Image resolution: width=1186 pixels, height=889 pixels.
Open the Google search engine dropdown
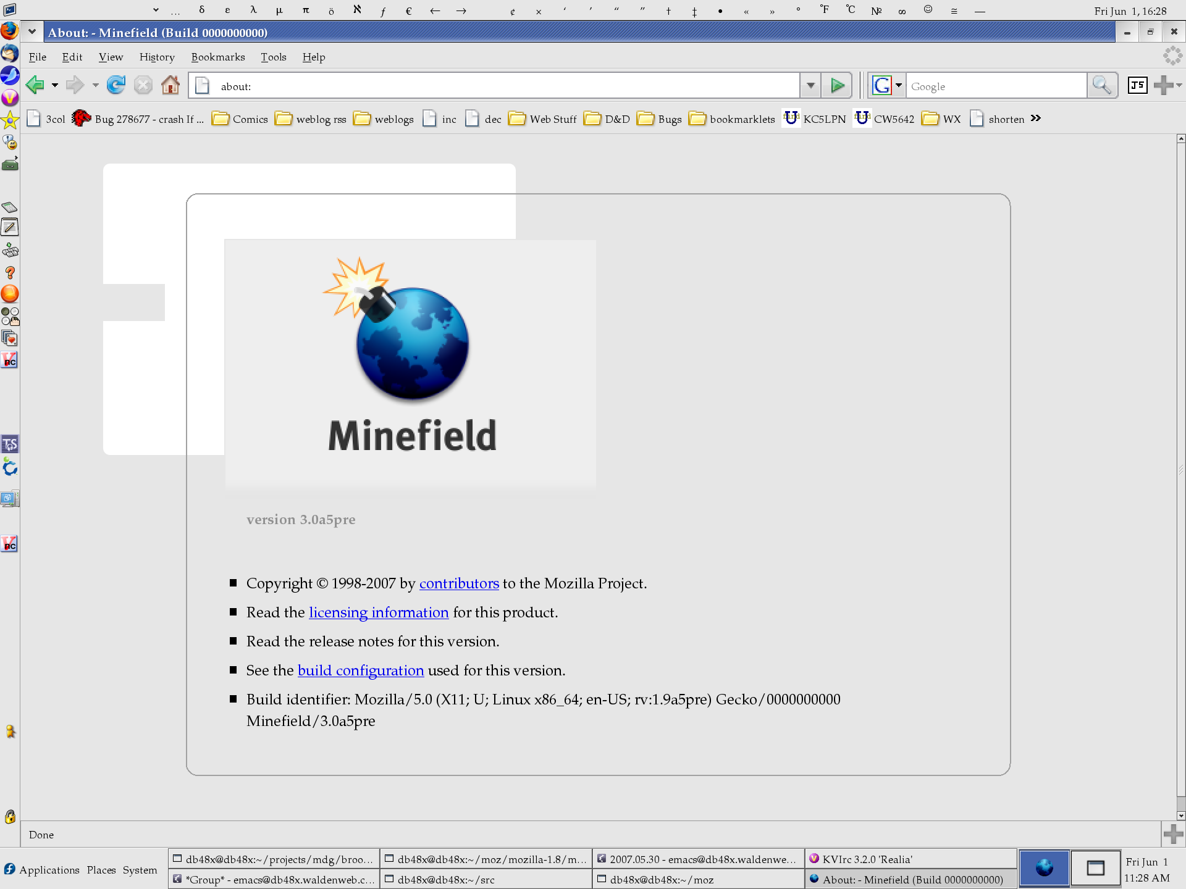(x=899, y=86)
